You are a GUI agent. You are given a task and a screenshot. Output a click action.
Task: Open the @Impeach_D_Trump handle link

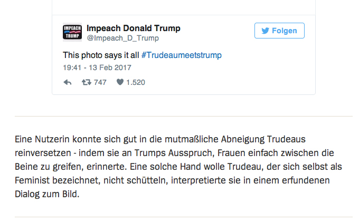(122, 38)
